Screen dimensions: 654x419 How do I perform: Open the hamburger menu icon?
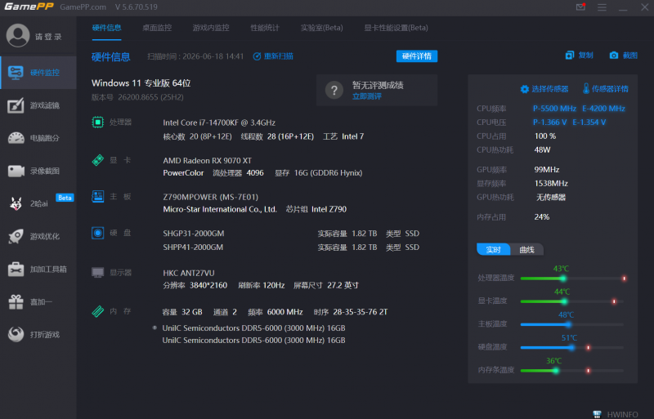tap(602, 7)
